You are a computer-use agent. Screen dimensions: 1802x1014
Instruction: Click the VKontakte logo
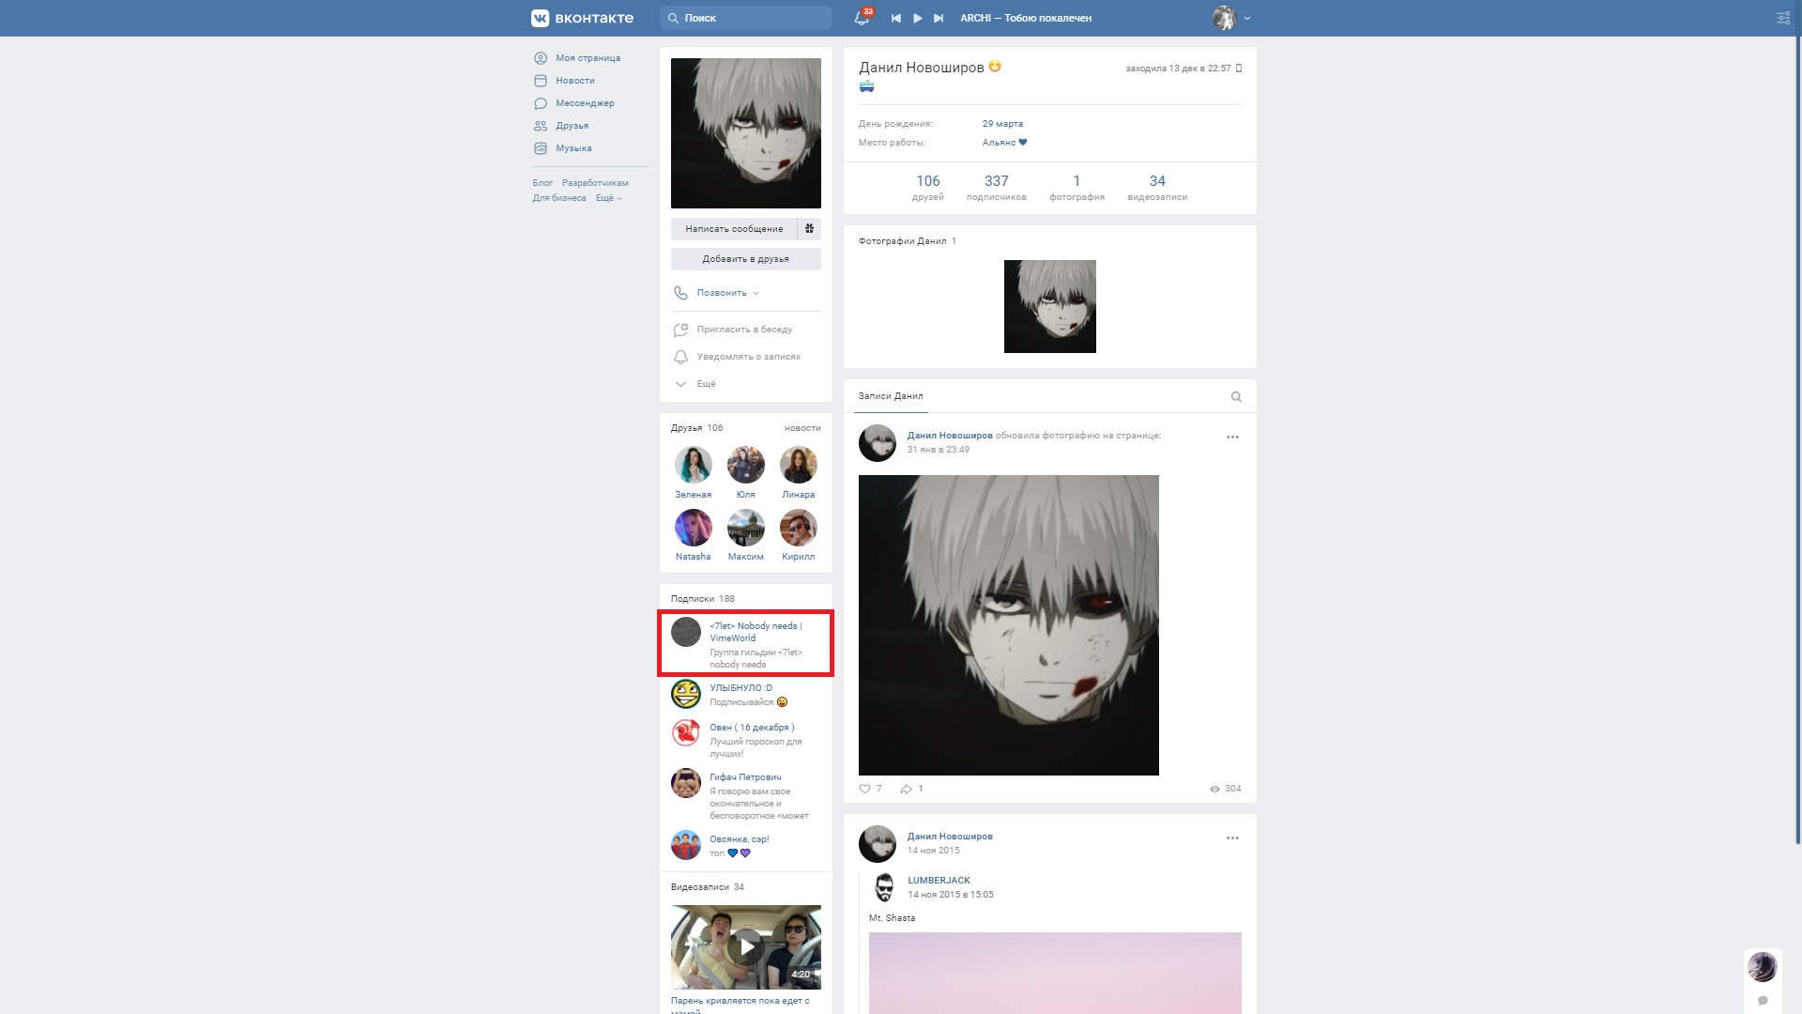pyautogui.click(x=582, y=18)
